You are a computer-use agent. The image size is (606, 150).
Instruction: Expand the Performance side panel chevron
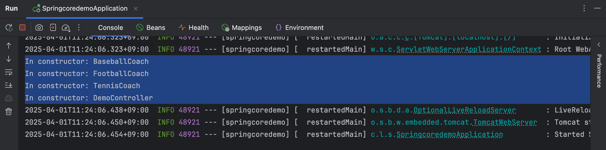(599, 45)
